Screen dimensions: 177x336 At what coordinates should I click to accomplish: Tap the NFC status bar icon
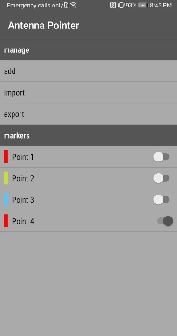coord(113,5)
